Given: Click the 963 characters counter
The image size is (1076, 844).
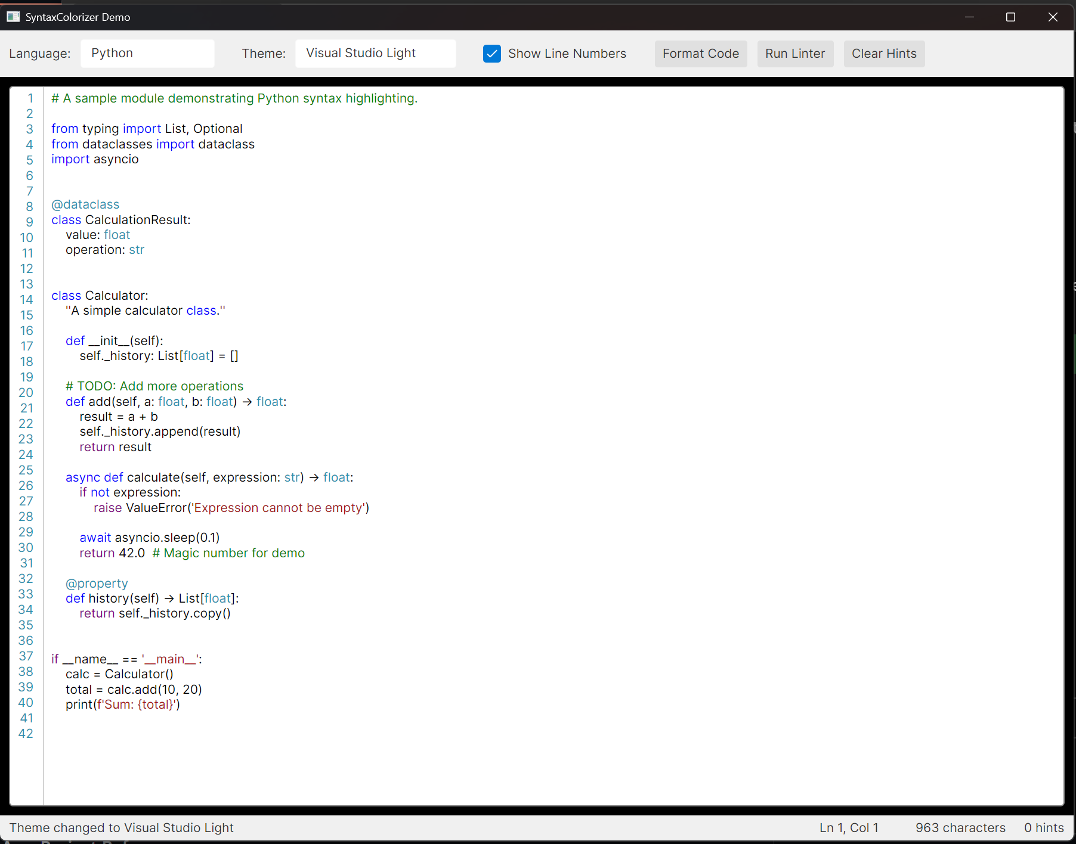Looking at the screenshot, I should (960, 827).
